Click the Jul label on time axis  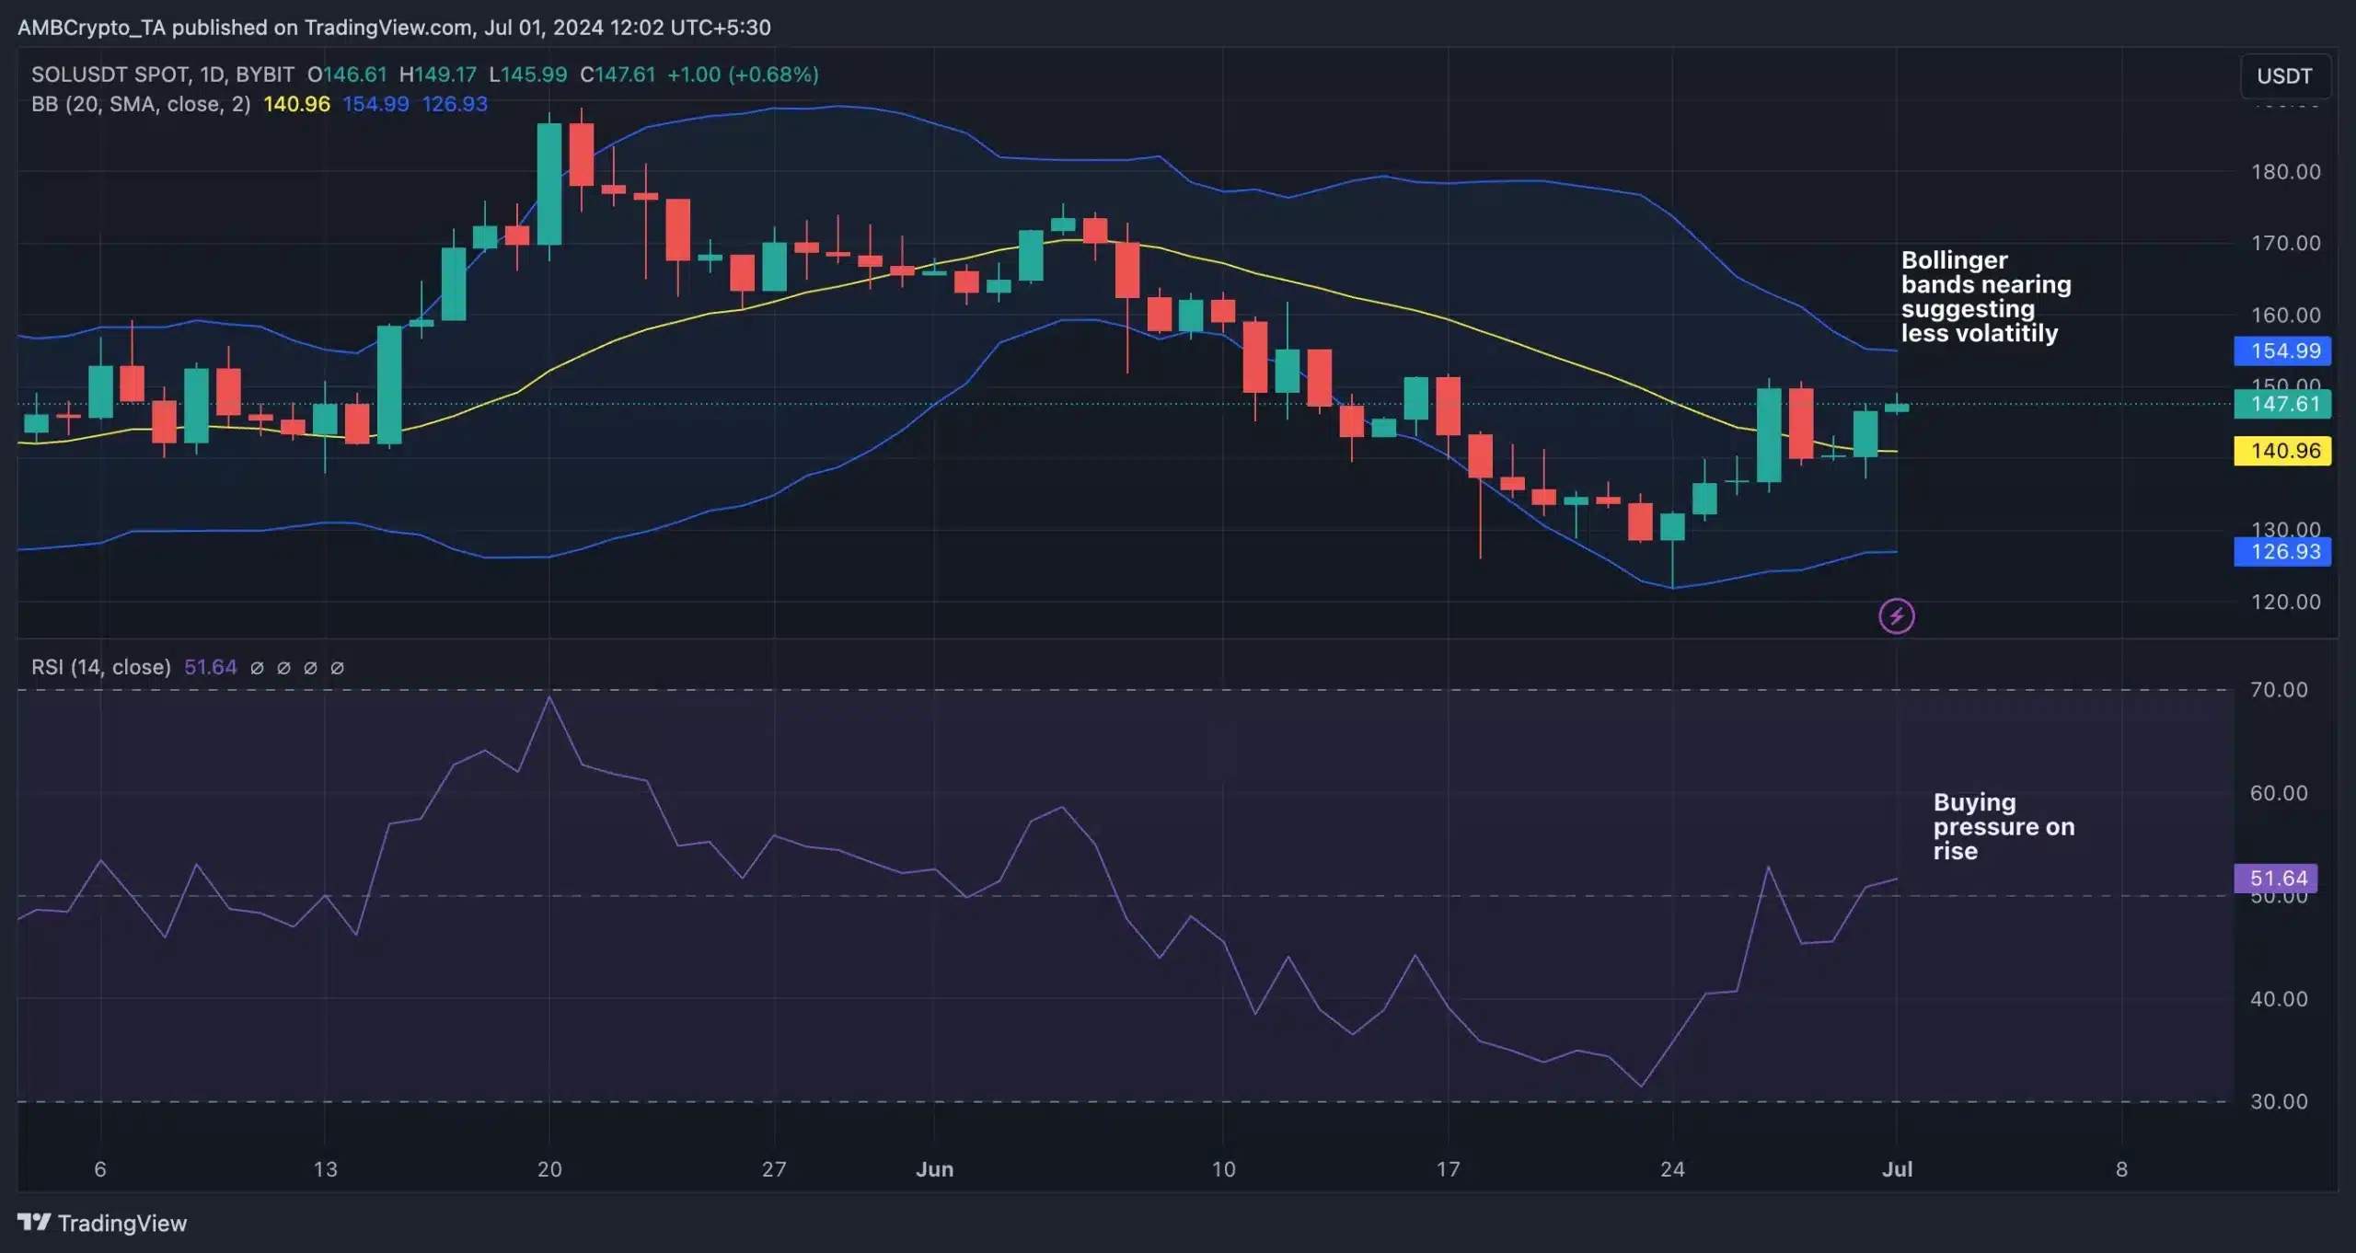1897,1169
